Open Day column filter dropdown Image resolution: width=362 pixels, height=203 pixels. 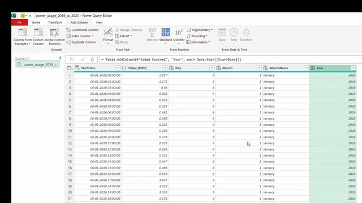pyautogui.click(x=212, y=68)
